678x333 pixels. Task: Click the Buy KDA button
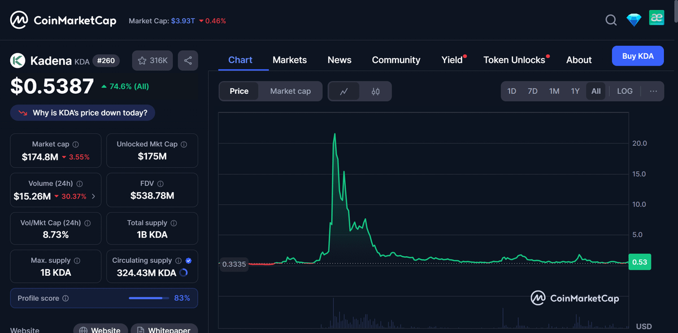pos(638,56)
